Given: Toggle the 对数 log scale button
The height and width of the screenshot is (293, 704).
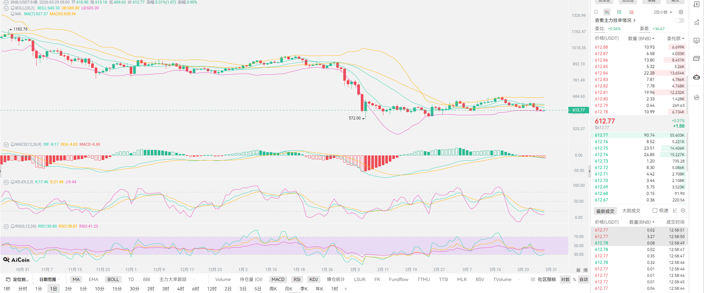Looking at the screenshot, I should coord(565,279).
